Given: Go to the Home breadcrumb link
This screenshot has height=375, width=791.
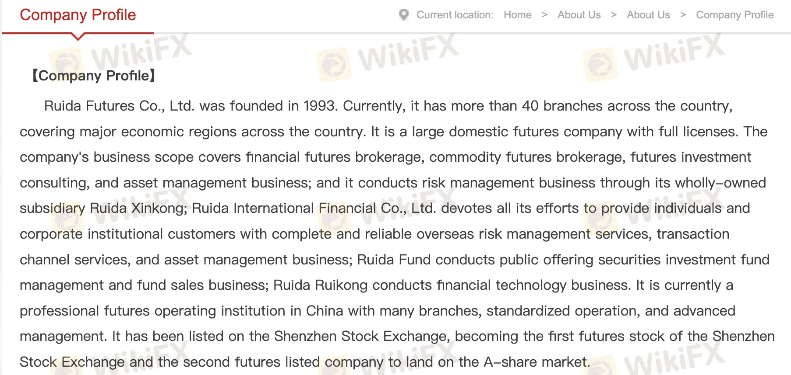Looking at the screenshot, I should coord(517,15).
